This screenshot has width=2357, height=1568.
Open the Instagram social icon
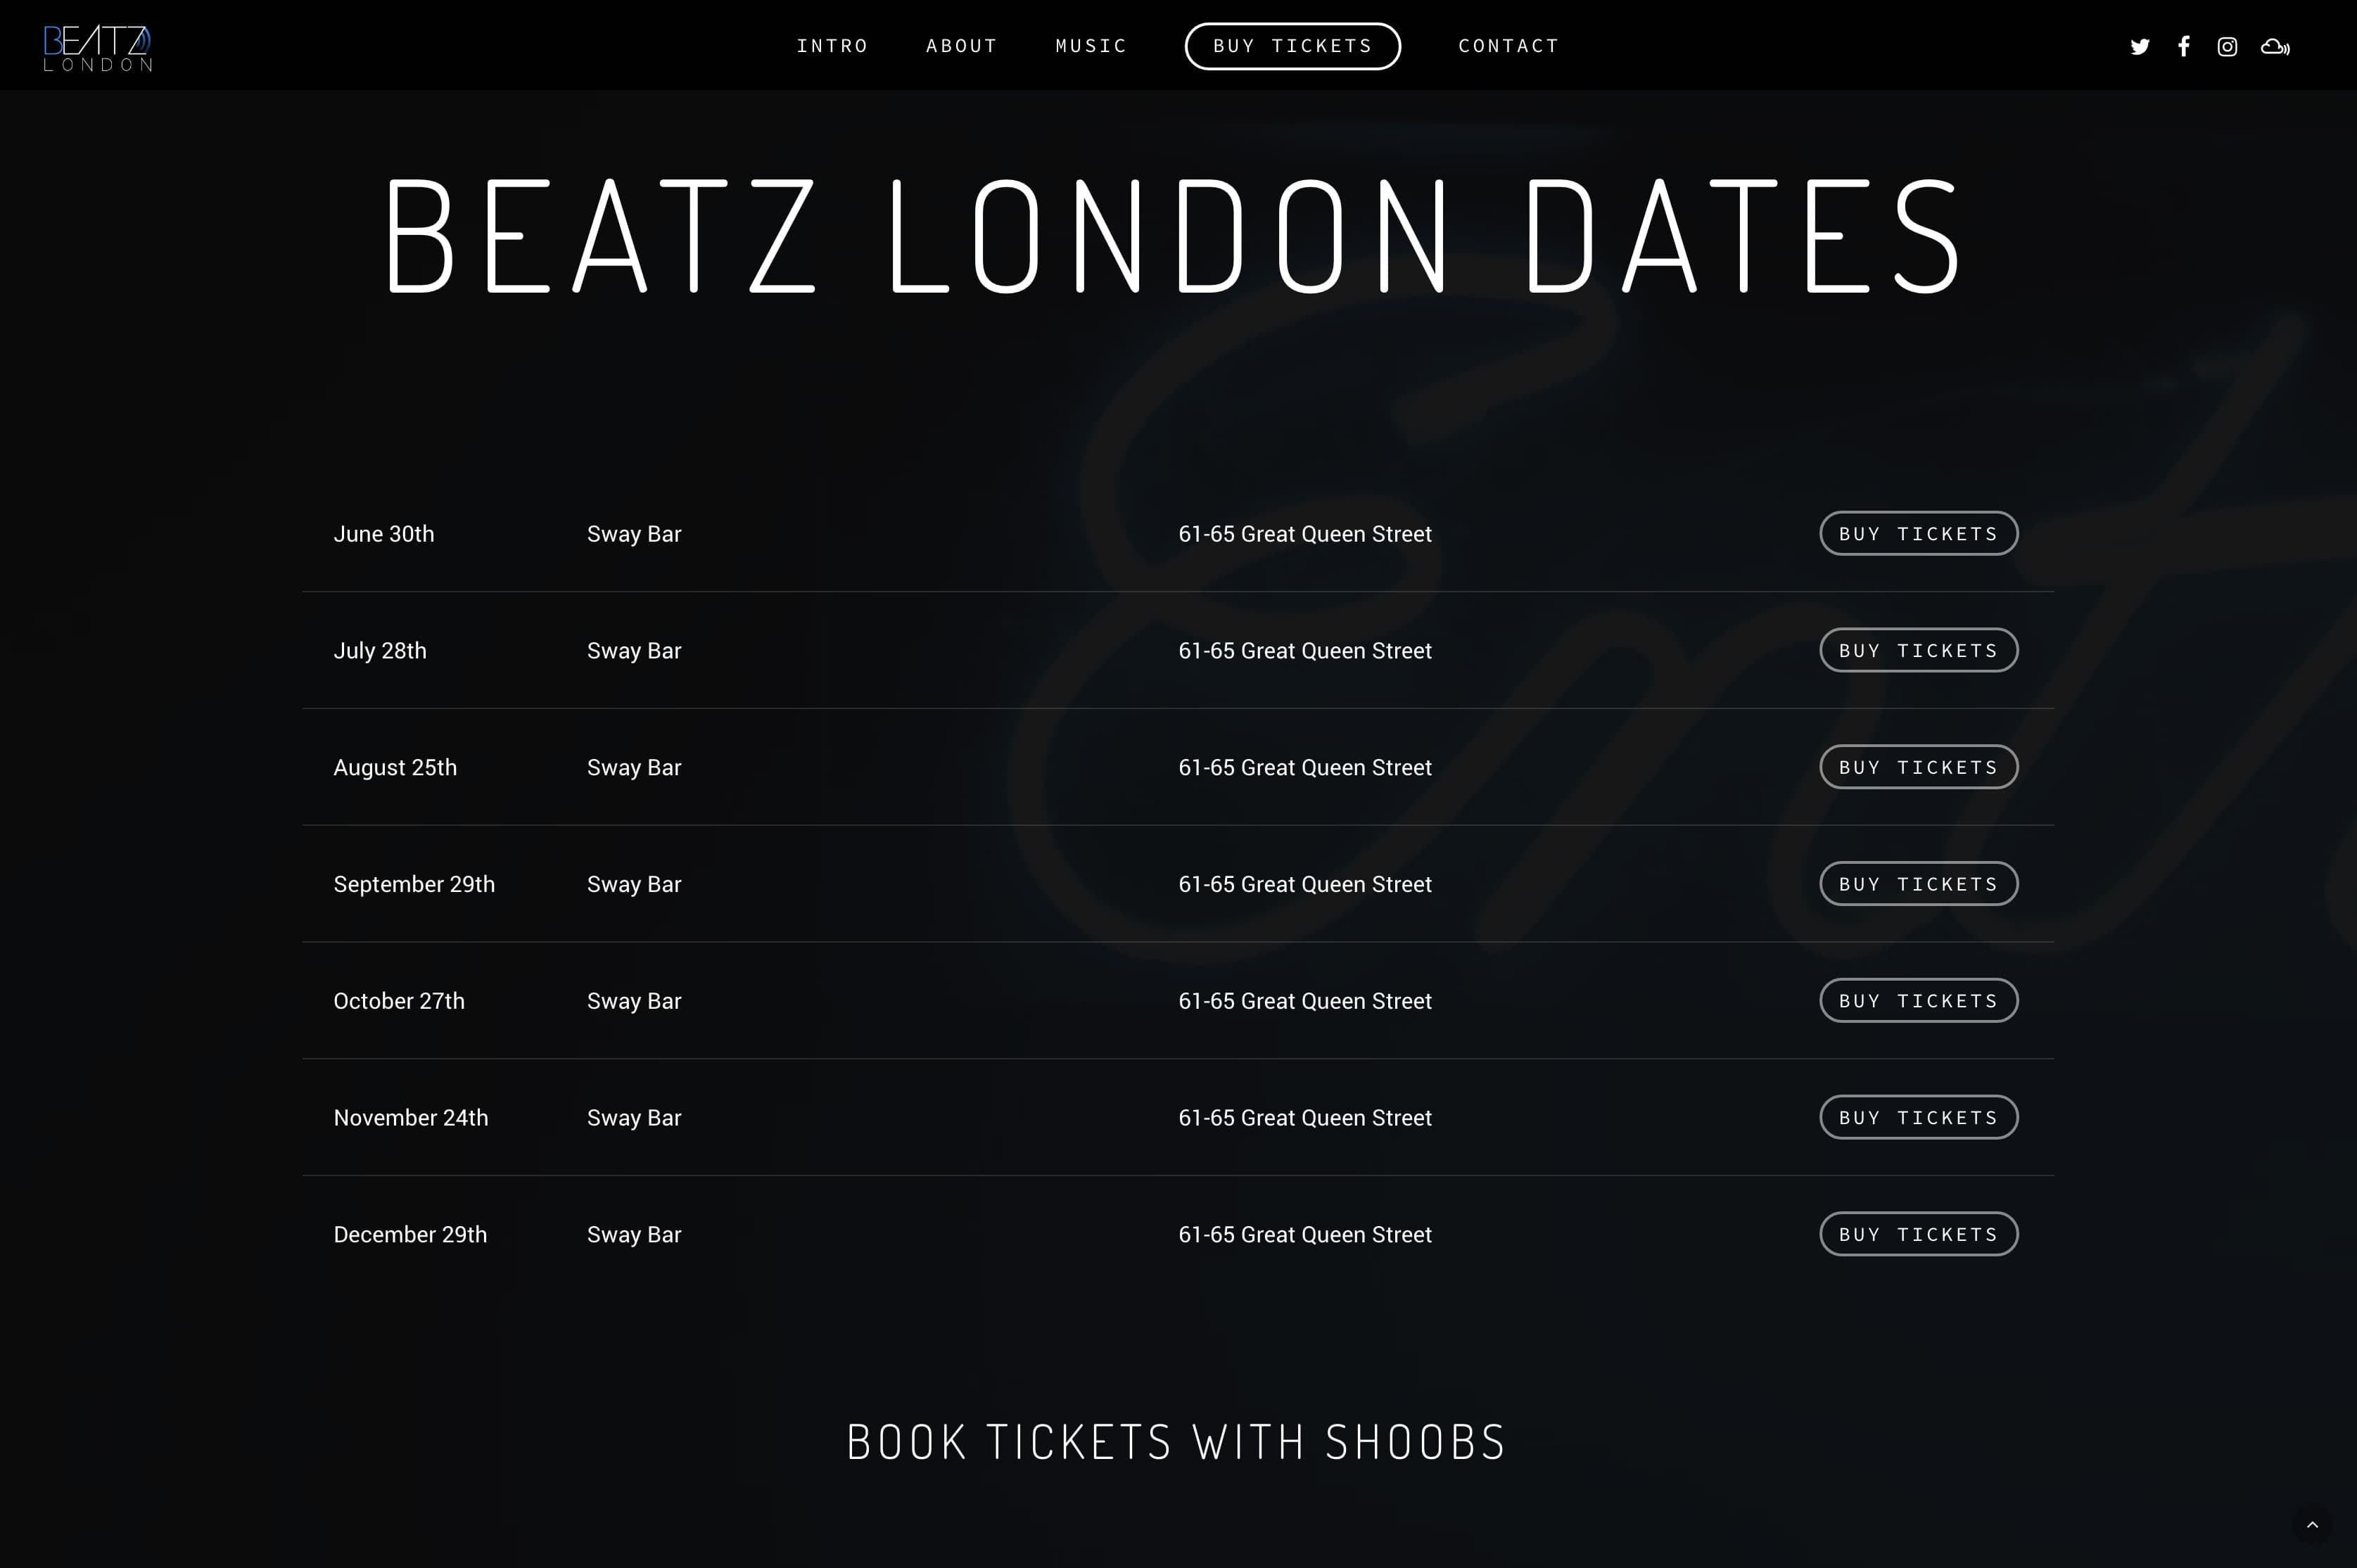(2227, 47)
